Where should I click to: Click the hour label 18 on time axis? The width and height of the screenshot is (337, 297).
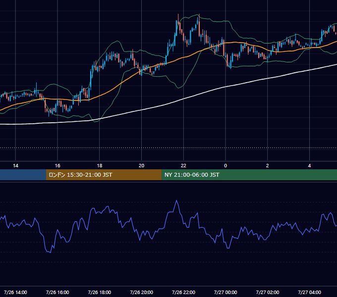coord(100,166)
